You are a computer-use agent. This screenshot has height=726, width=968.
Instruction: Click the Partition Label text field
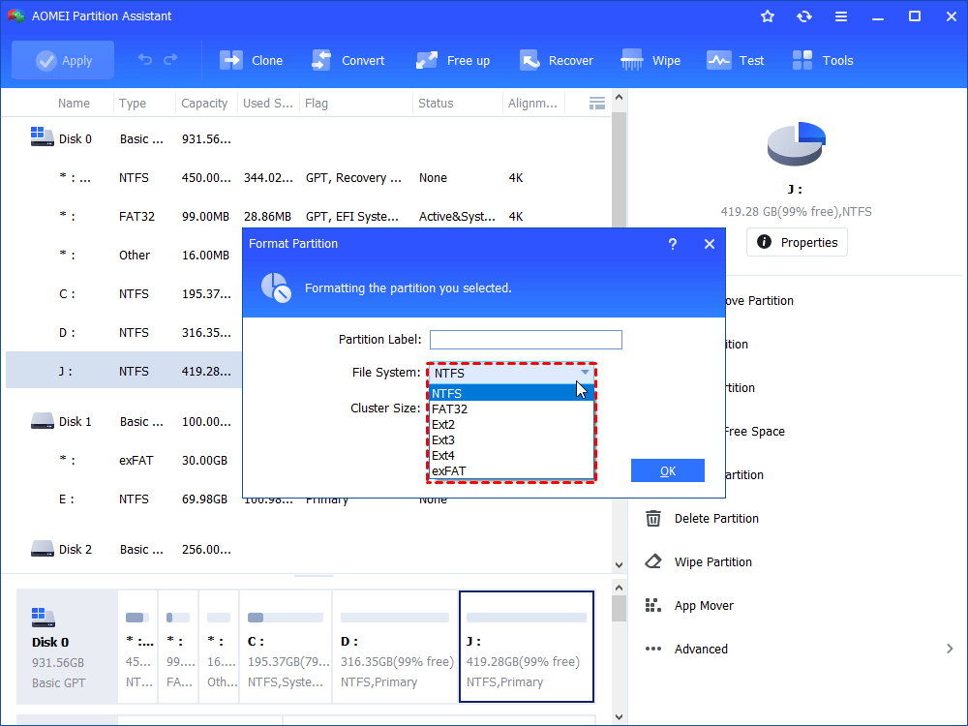pyautogui.click(x=526, y=340)
